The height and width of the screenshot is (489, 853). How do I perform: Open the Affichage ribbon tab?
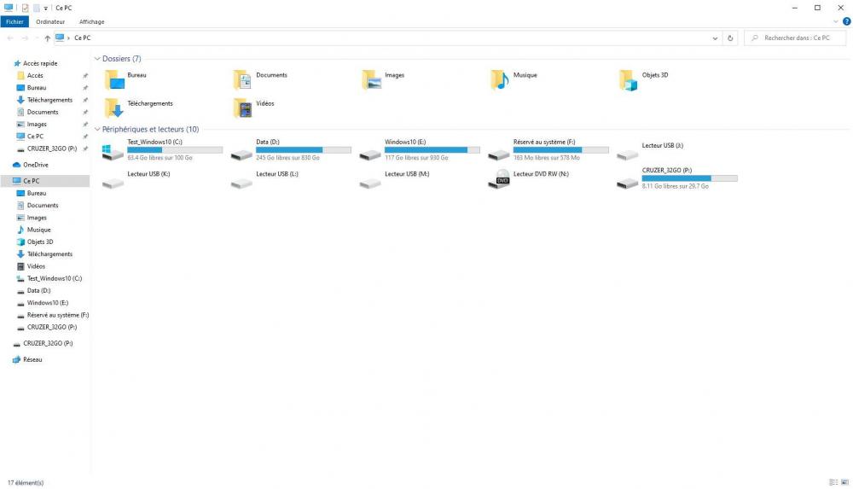92,22
